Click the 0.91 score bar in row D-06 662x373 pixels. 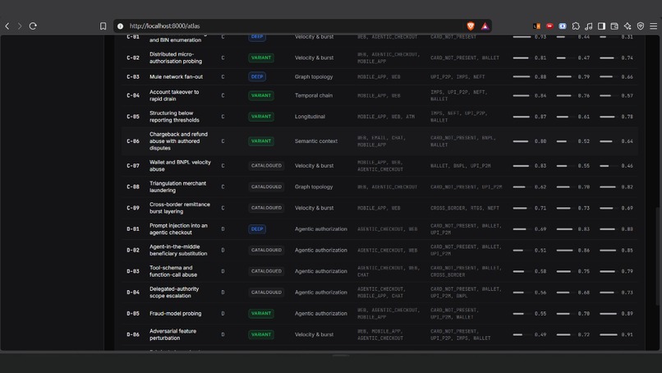pyautogui.click(x=609, y=334)
